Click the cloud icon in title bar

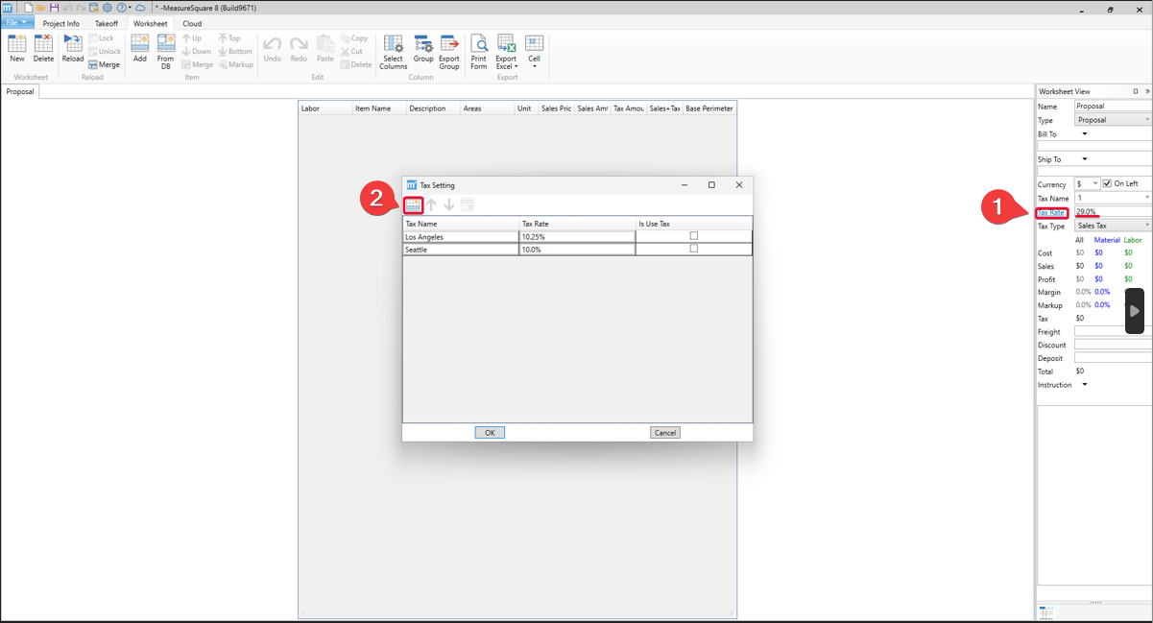click(x=140, y=8)
